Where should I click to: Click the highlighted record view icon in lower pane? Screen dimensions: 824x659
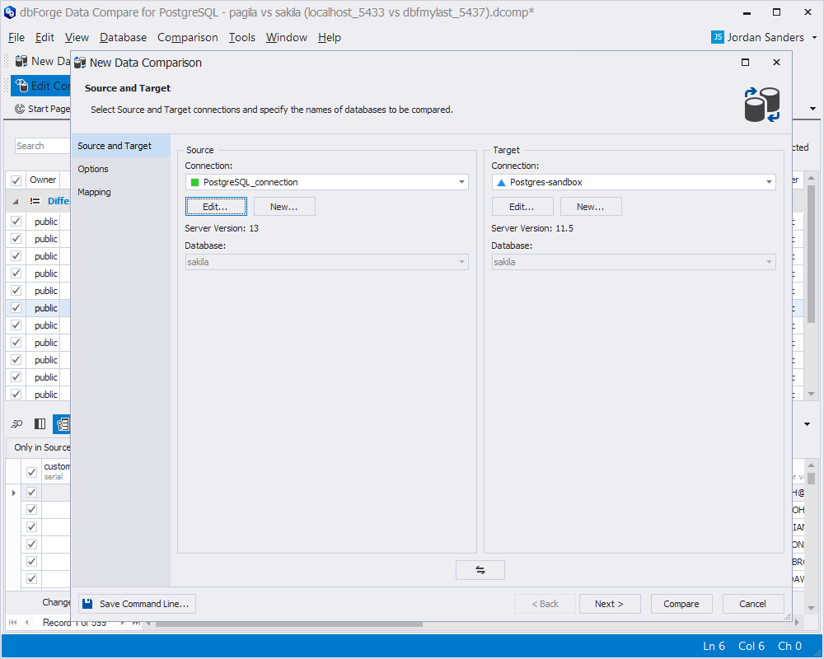click(x=62, y=423)
